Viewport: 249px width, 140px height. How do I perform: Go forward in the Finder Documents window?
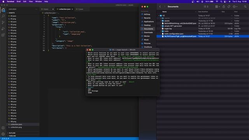pyautogui.click(x=165, y=7)
